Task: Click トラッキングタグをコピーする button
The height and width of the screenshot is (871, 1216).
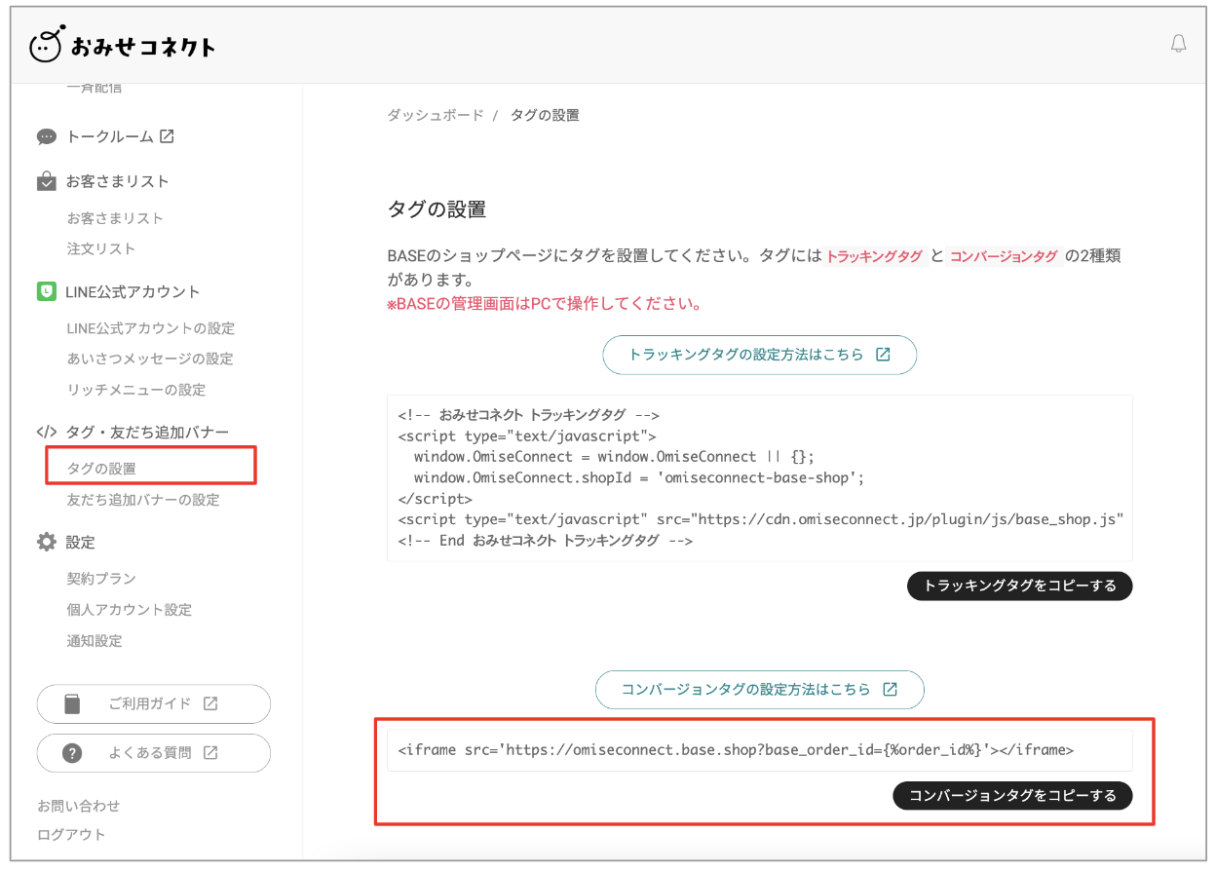Action: tap(1020, 586)
